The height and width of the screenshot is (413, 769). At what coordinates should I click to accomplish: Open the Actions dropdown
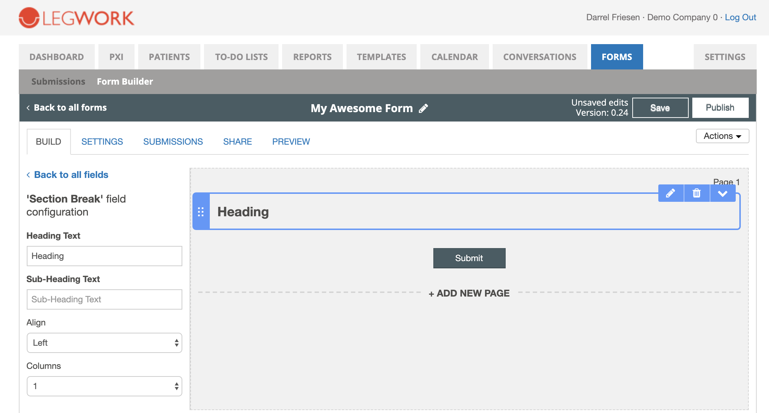point(722,136)
